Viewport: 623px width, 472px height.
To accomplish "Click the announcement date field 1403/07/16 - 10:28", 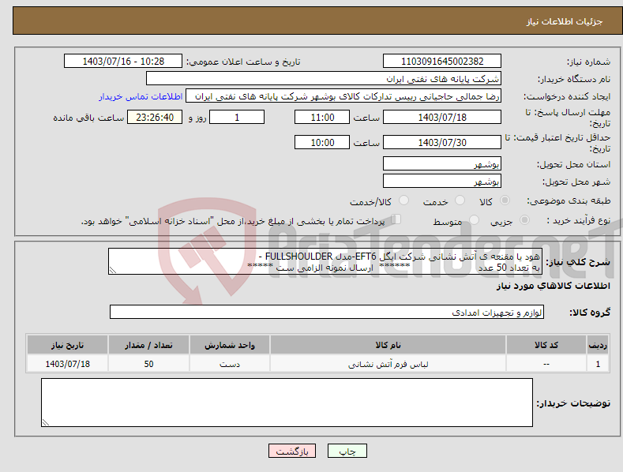I will 123,62.
